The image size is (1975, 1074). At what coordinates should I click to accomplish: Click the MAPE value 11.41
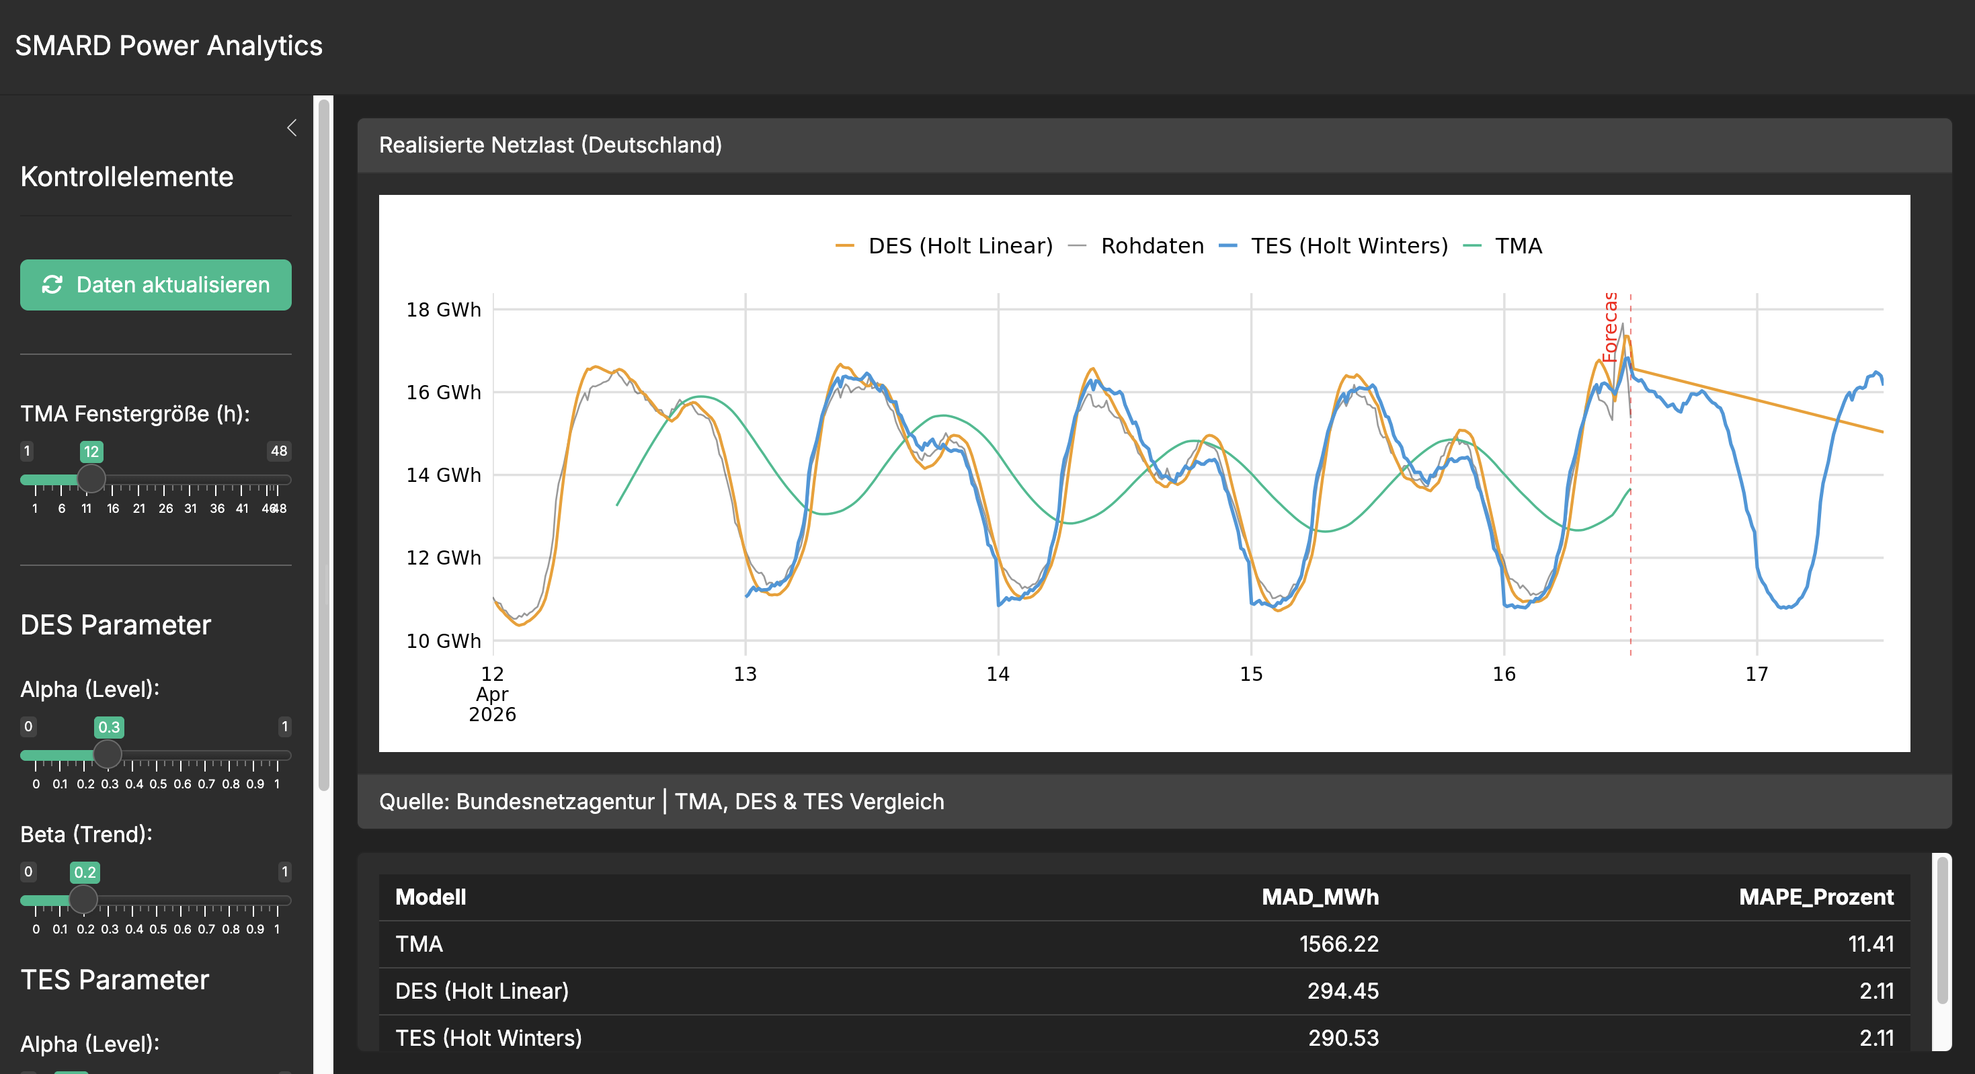pos(1871,944)
